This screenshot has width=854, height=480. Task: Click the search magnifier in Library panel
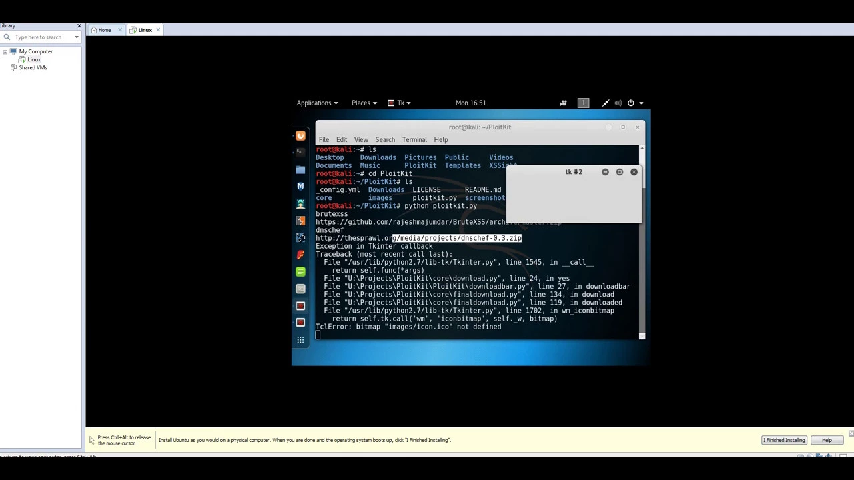(7, 37)
